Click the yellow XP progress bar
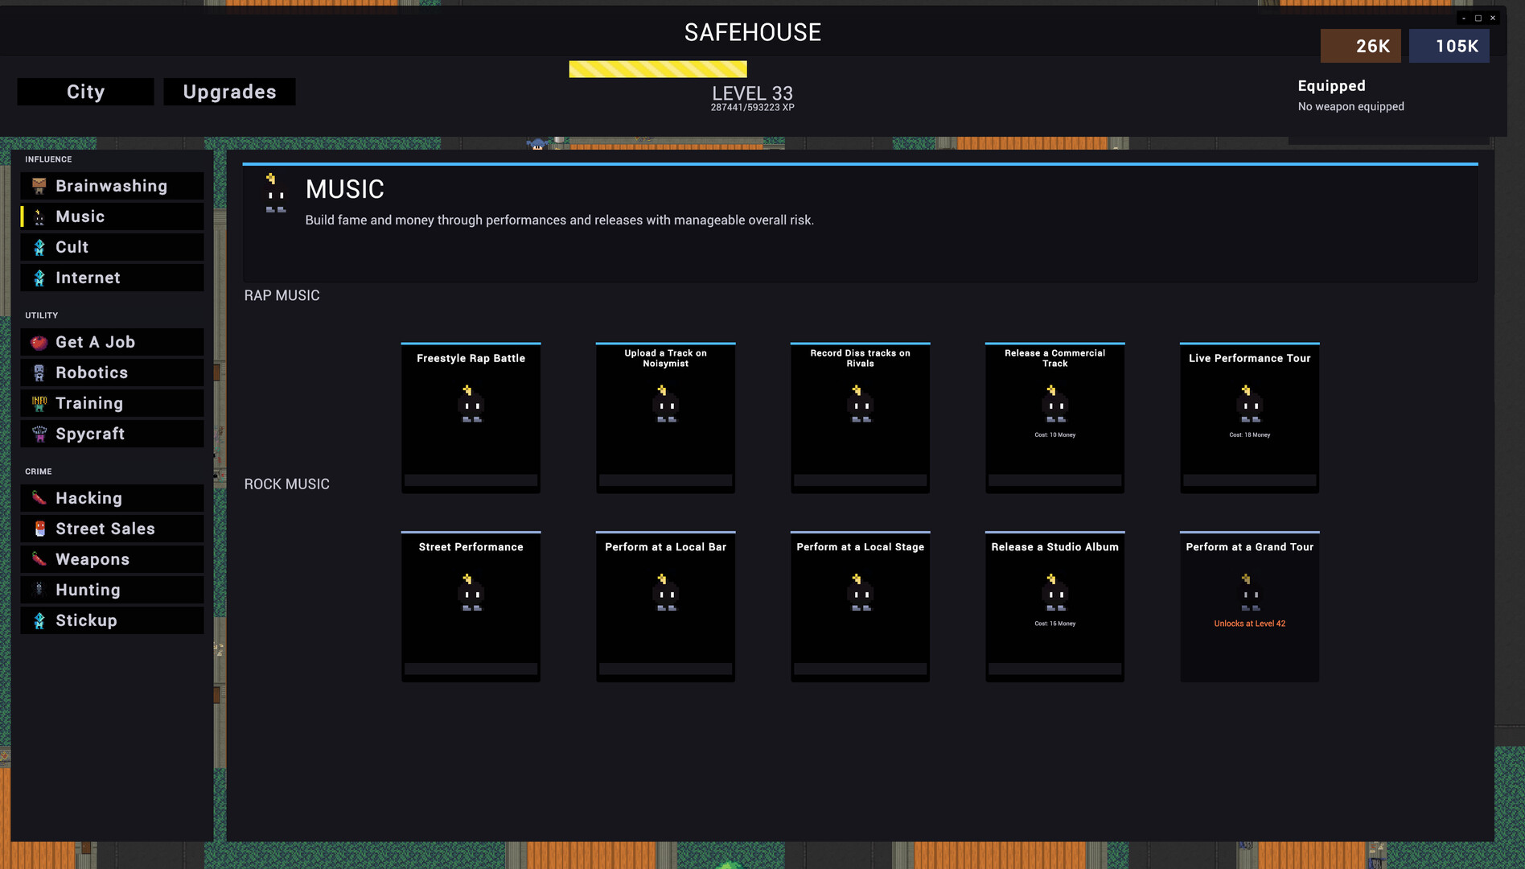Screen dimensions: 1525x869 (x=657, y=69)
